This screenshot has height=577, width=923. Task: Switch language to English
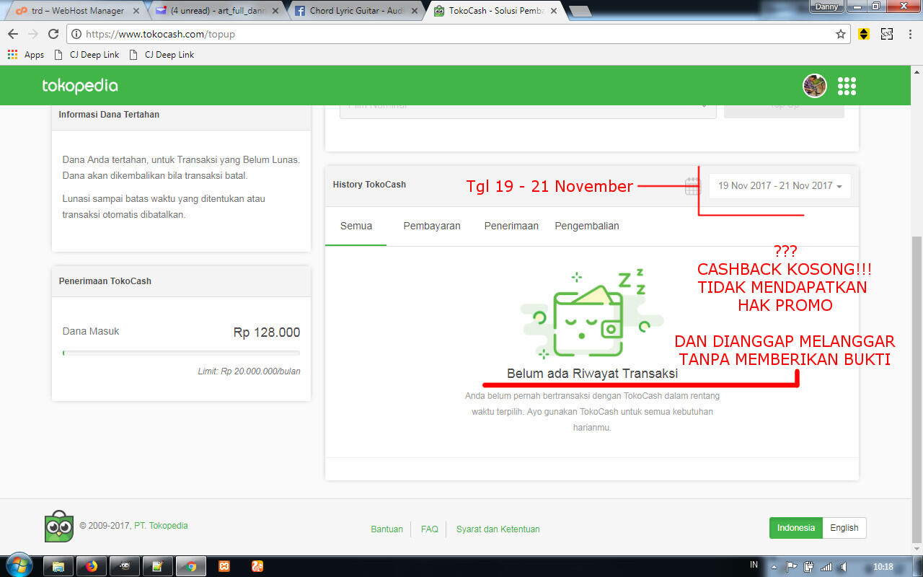pos(844,528)
